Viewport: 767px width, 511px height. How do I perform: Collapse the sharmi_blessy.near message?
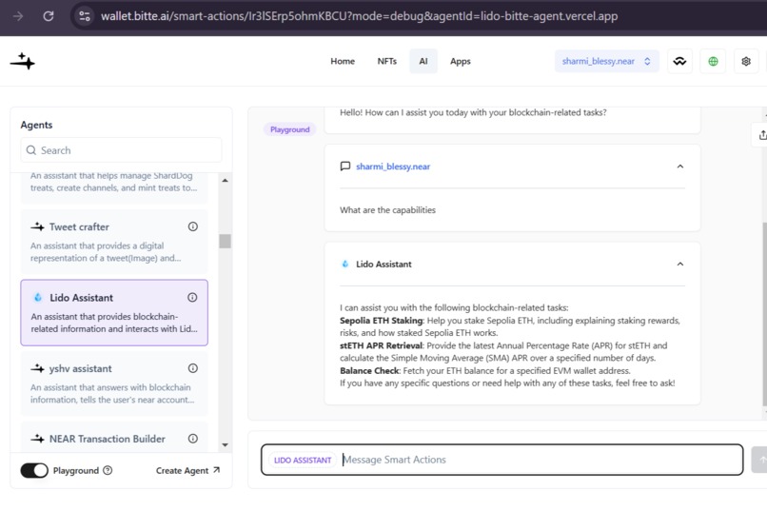(680, 167)
